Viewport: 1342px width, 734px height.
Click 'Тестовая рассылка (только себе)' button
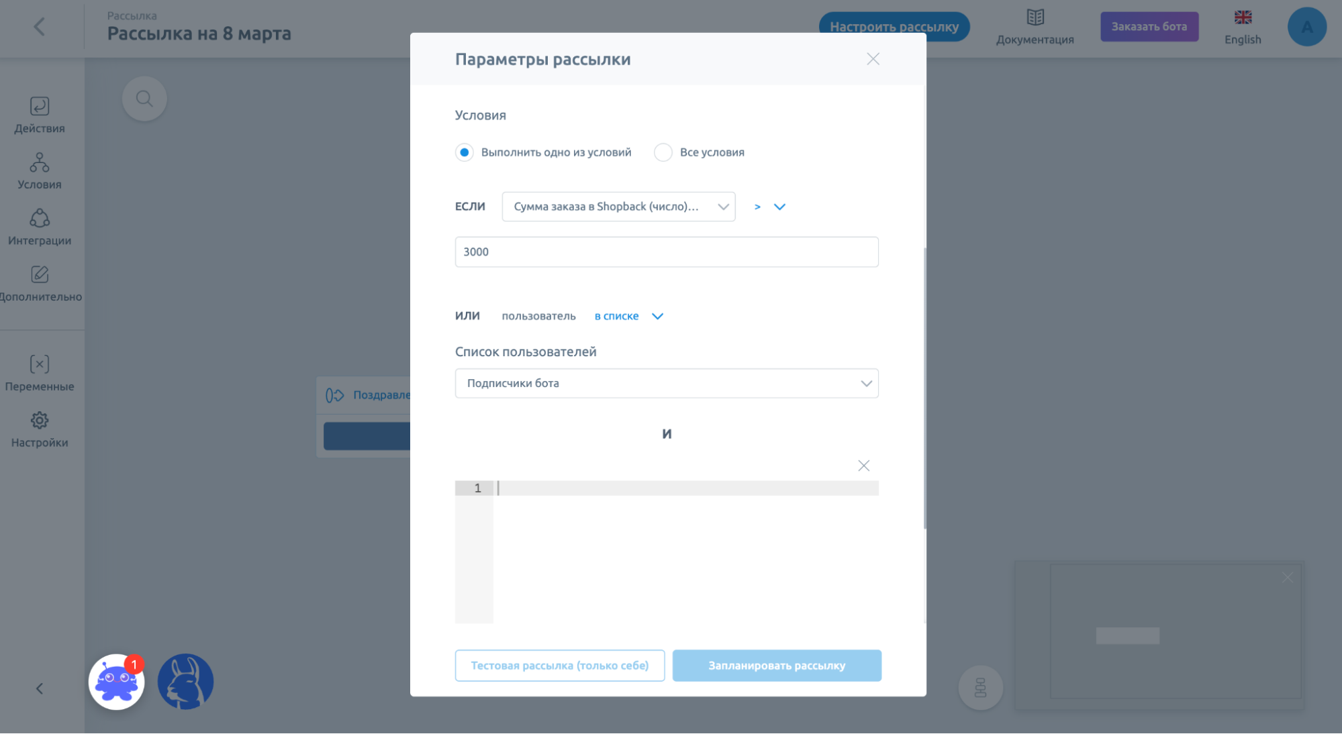(560, 666)
